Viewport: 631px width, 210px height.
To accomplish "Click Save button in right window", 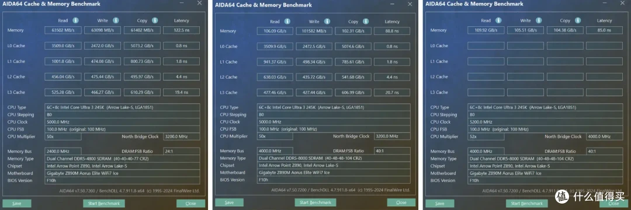I will click(x=439, y=204).
